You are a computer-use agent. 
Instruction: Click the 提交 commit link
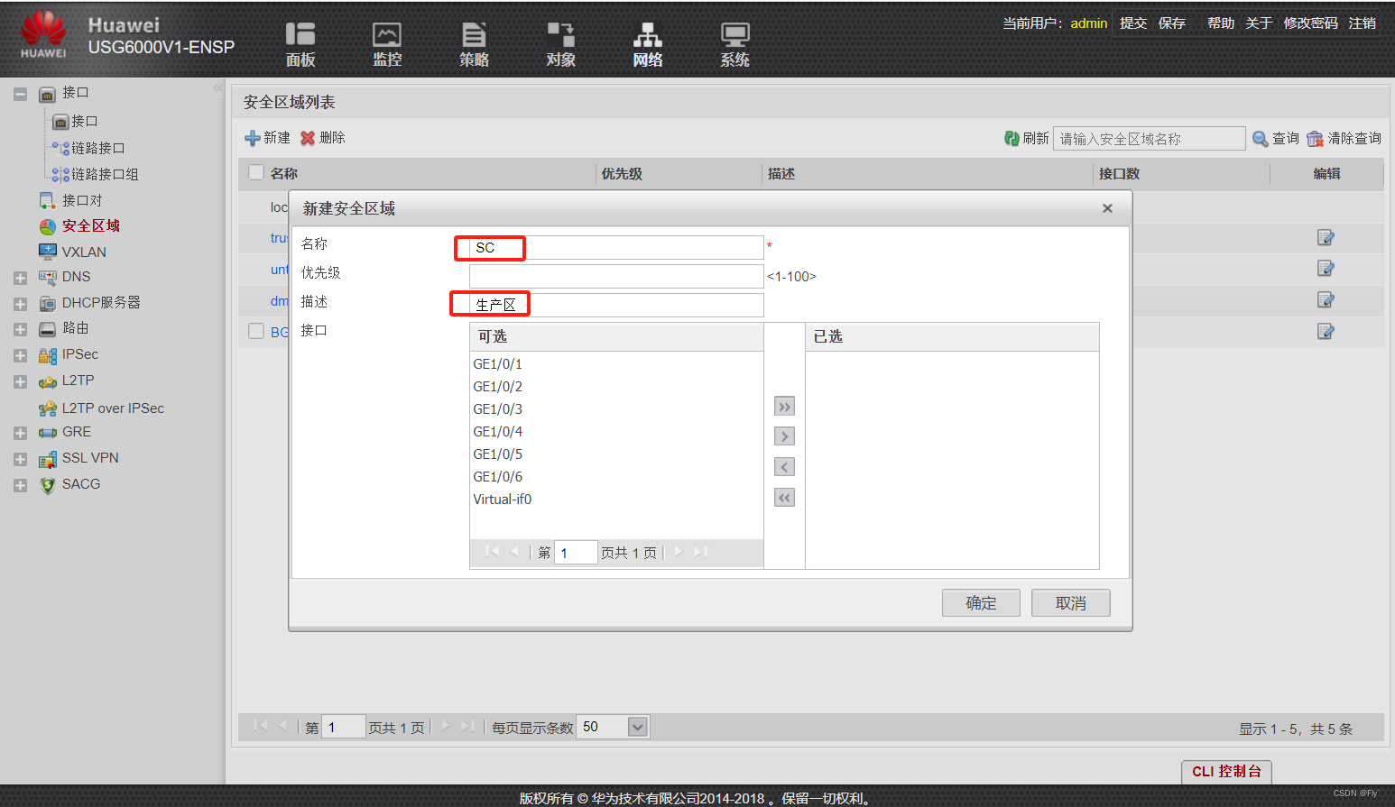[x=1133, y=23]
